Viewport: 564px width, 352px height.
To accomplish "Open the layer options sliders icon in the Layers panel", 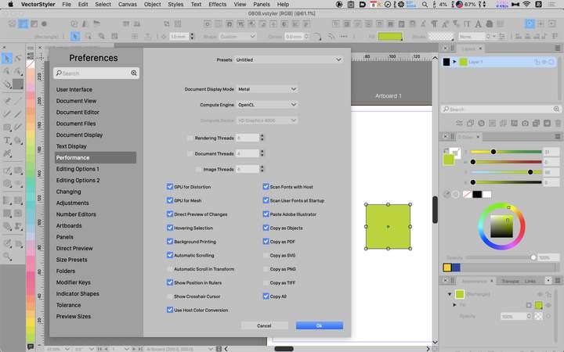I will click(x=459, y=124).
